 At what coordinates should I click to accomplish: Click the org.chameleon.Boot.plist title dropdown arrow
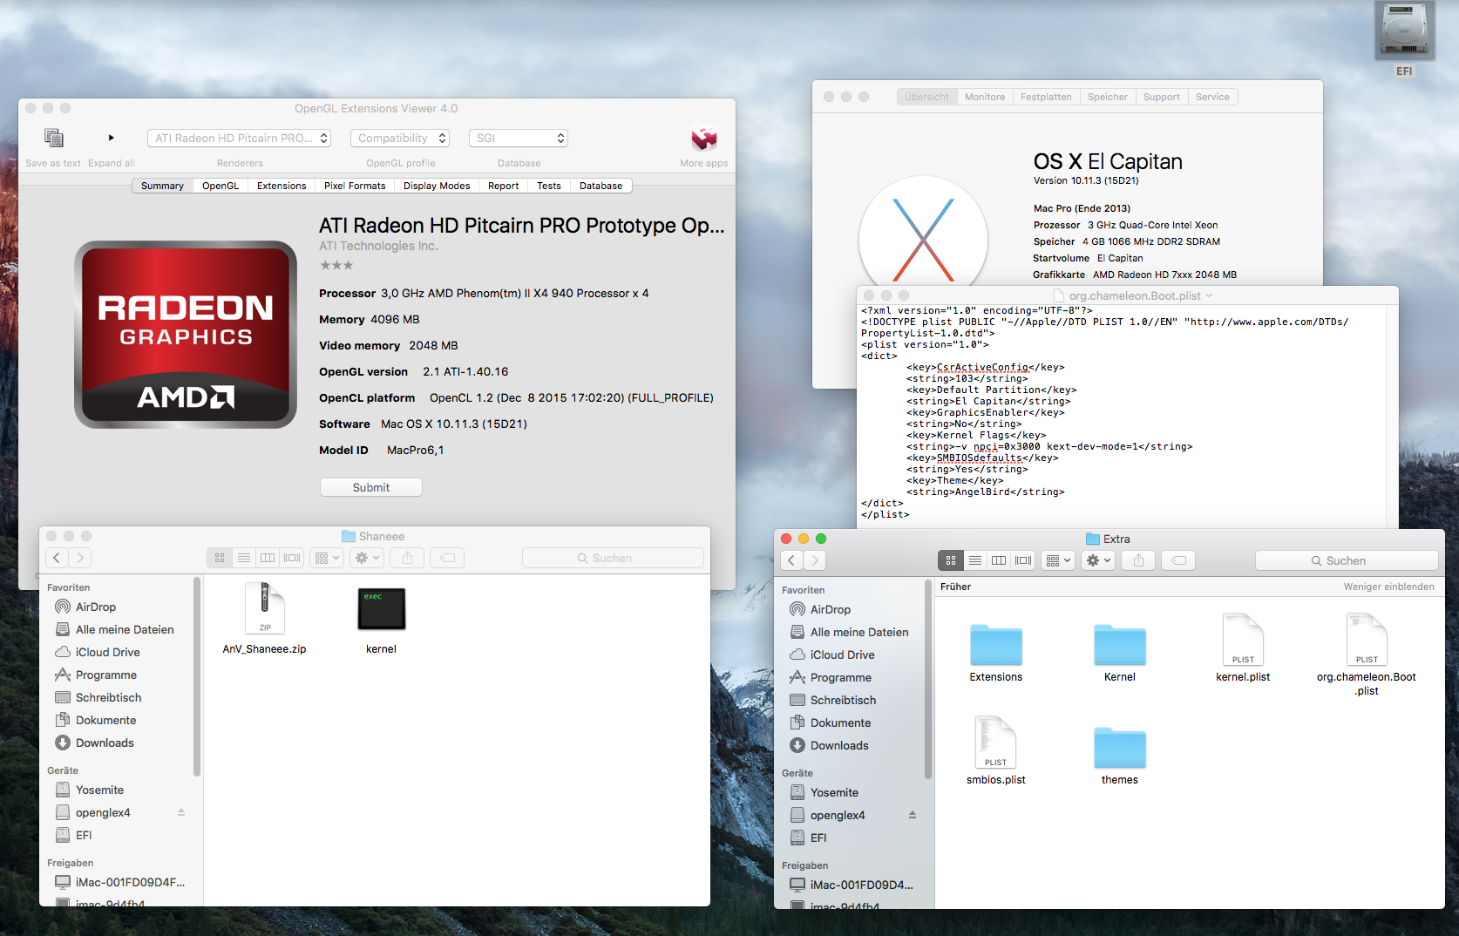pos(1209,295)
